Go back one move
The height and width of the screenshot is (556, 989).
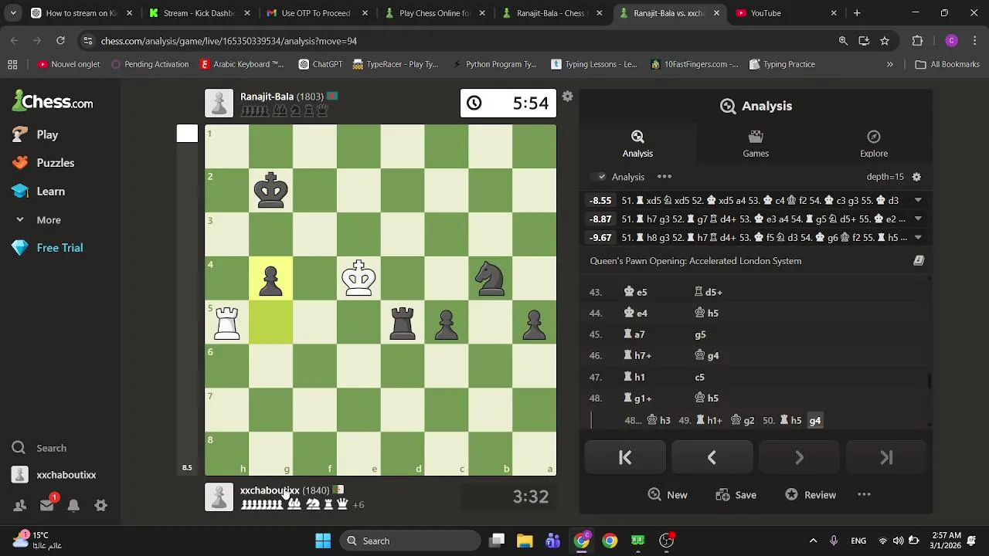coord(712,458)
